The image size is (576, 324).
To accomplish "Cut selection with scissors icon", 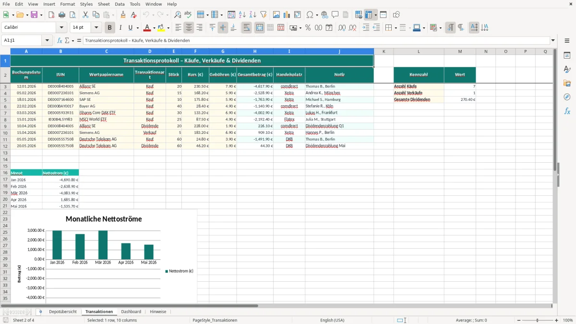I will pos(85,15).
